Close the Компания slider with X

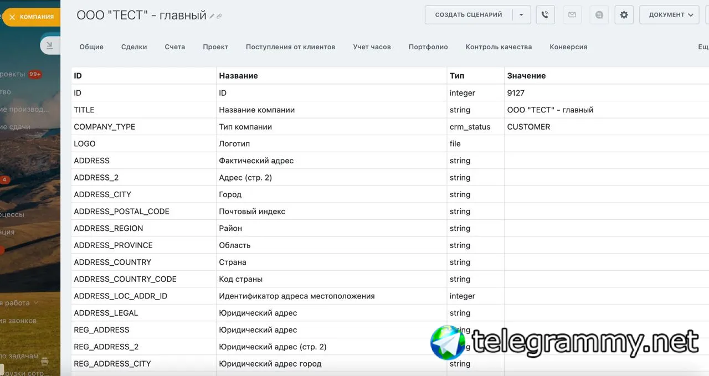[12, 17]
